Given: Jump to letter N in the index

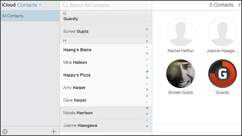Looking at the screenshot, I should coord(147,78).
